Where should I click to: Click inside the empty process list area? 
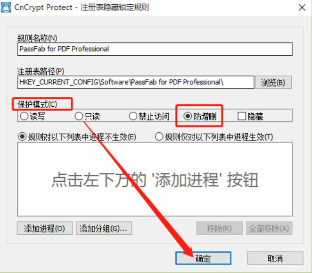[x=155, y=179]
